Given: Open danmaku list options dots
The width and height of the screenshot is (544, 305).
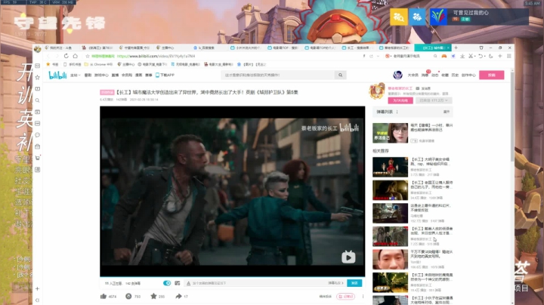Looking at the screenshot, I should point(397,112).
